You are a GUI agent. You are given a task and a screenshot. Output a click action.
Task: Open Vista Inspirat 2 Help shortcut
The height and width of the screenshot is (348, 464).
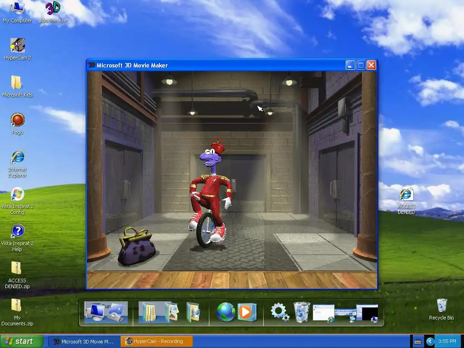[18, 238]
